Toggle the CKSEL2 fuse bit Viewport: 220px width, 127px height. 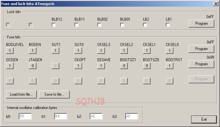click(124, 51)
